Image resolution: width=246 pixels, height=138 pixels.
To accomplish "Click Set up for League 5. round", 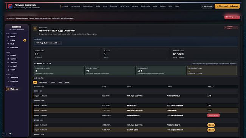I will 211,125.
